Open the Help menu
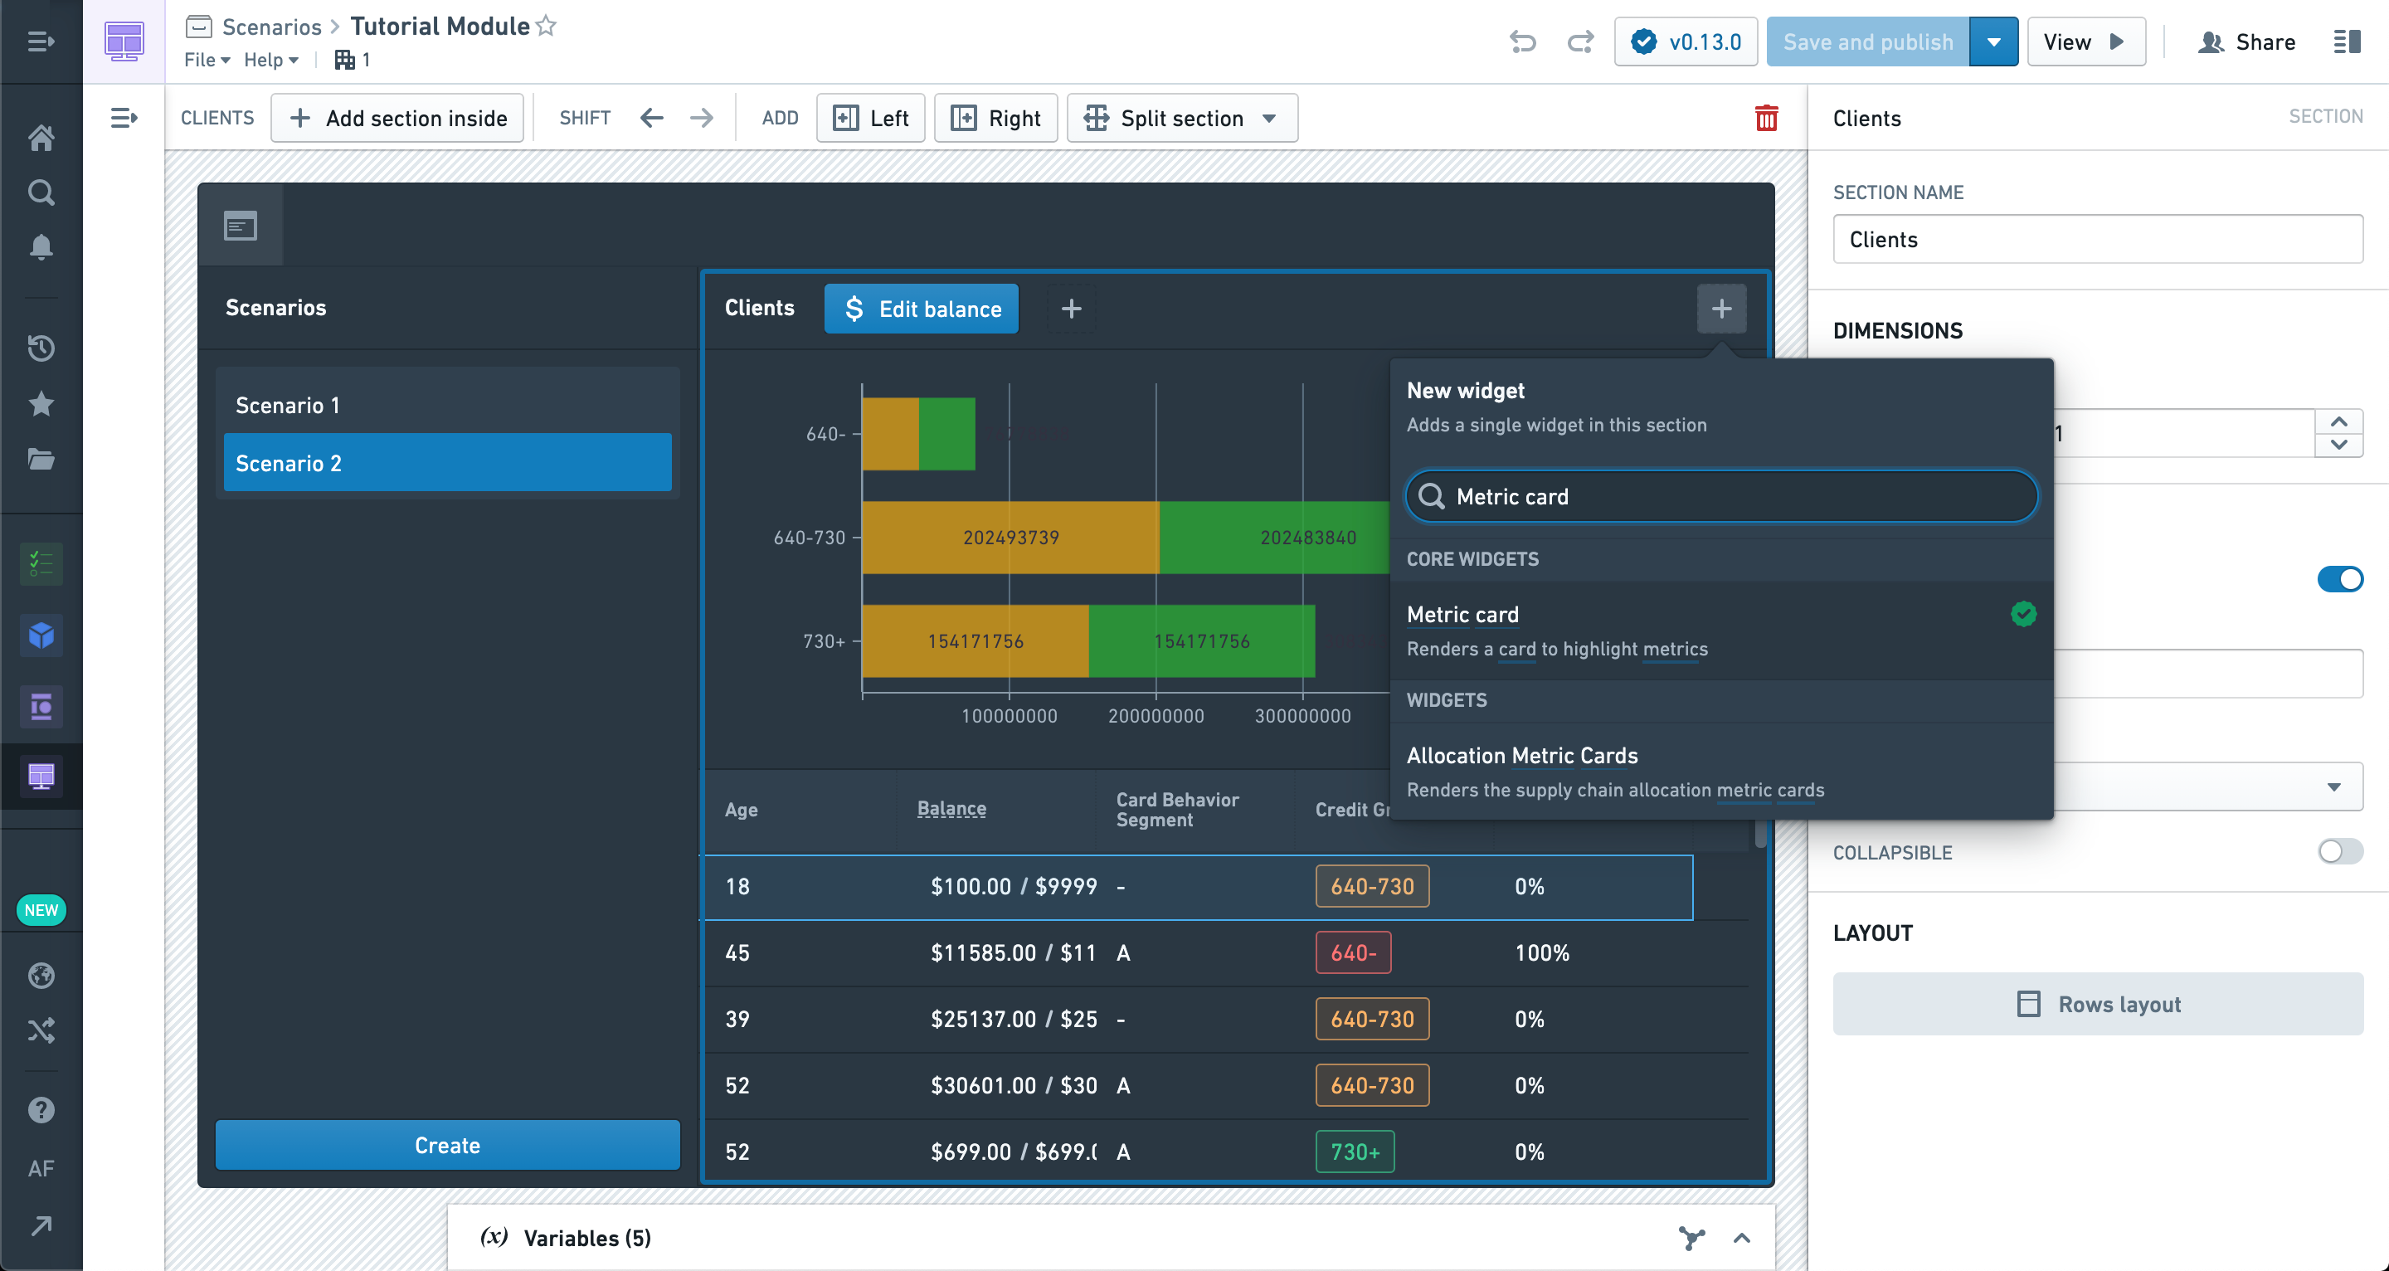 pyautogui.click(x=270, y=61)
